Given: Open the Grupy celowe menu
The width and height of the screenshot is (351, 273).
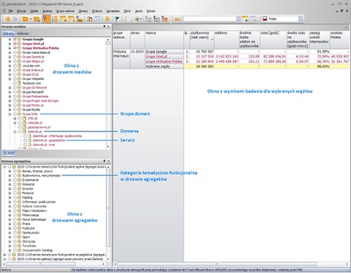Looking at the screenshot, I should [x=65, y=11].
